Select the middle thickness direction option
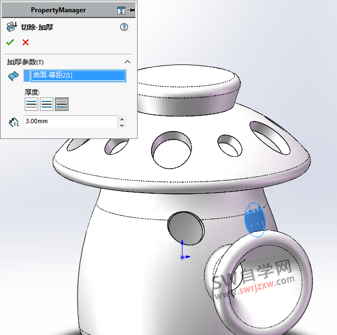337x335 pixels. click(x=47, y=104)
